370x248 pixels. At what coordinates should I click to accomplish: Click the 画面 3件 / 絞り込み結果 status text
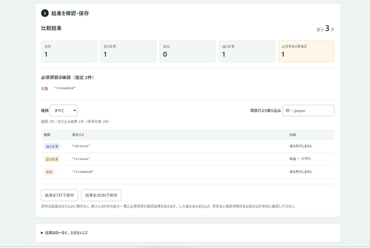click(x=76, y=122)
